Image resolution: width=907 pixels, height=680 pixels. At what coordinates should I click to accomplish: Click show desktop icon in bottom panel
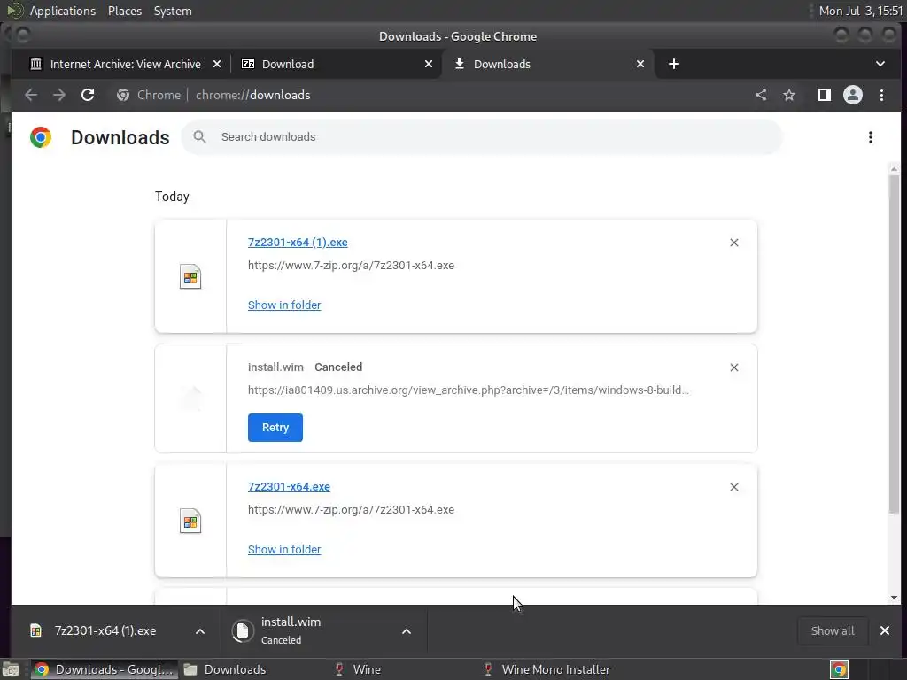tap(11, 669)
